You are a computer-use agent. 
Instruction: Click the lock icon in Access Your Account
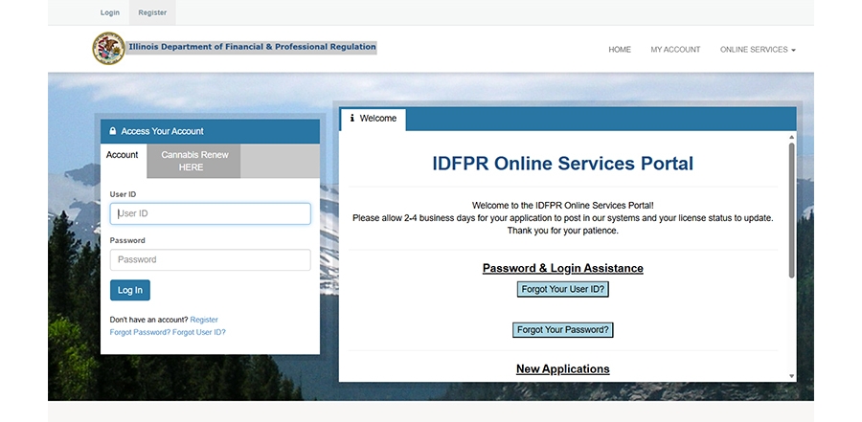point(113,131)
